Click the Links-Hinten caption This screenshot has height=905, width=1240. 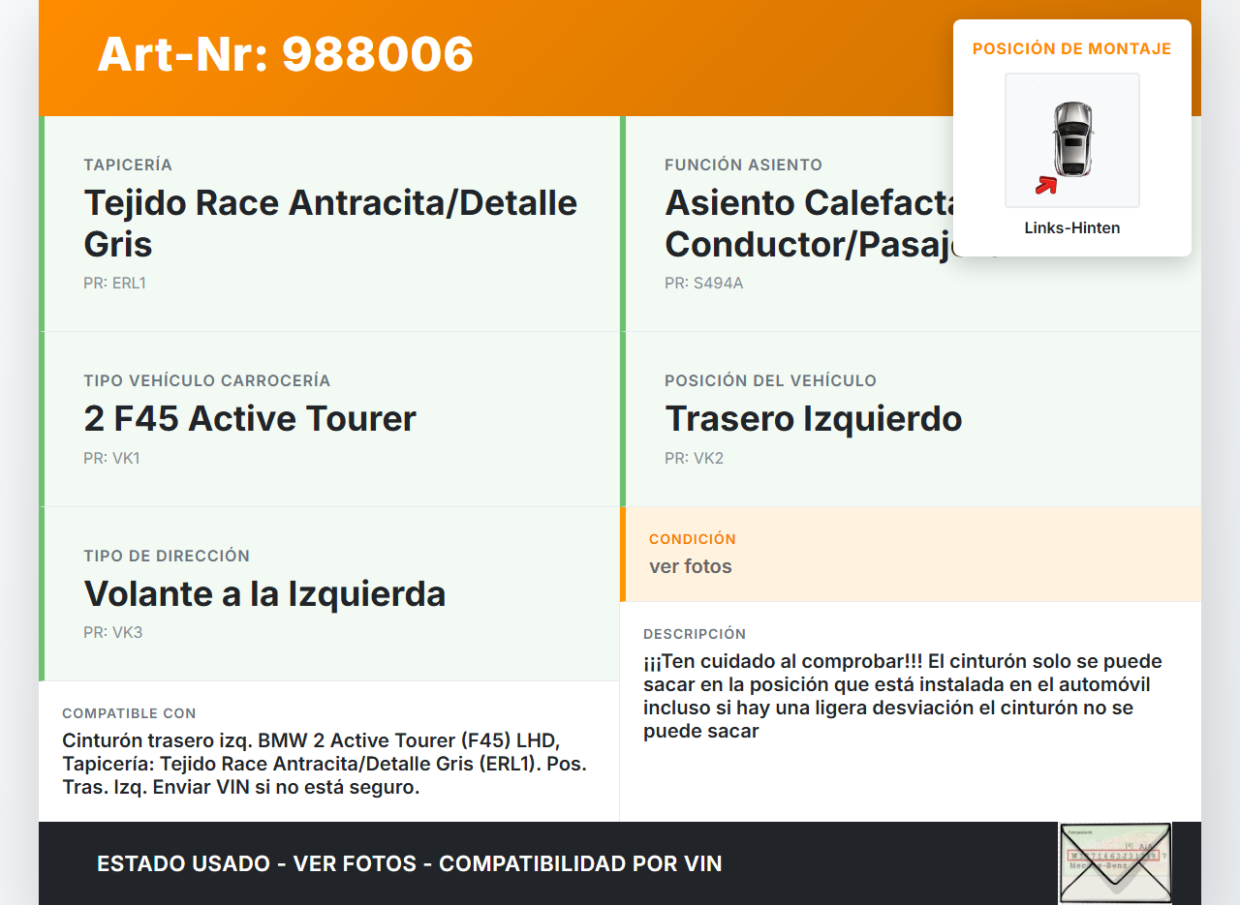(x=1072, y=228)
